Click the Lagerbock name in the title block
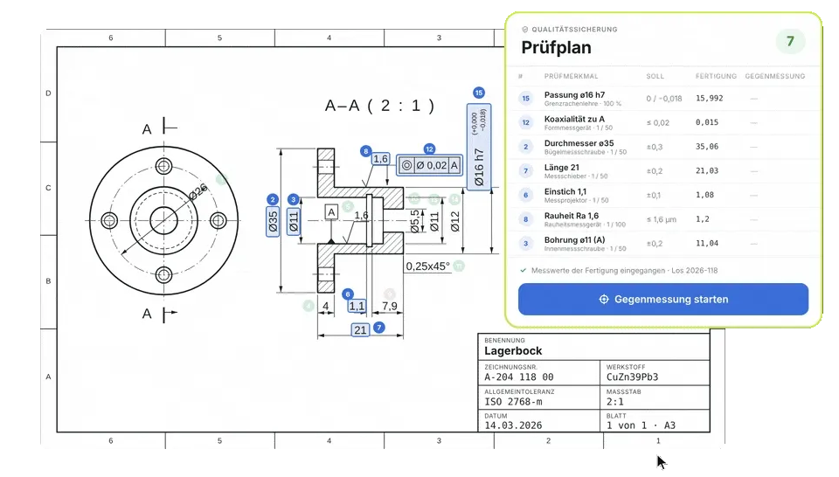The height and width of the screenshot is (477, 839). [513, 351]
